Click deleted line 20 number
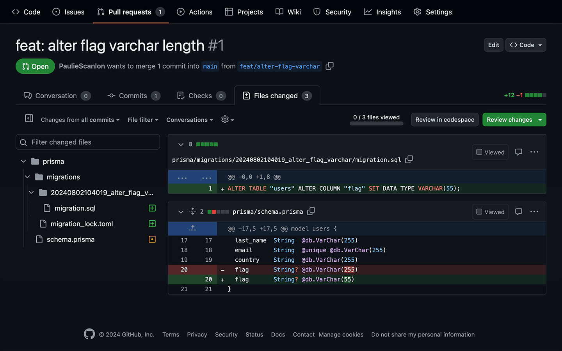This screenshot has width=562, height=351. pyautogui.click(x=184, y=269)
